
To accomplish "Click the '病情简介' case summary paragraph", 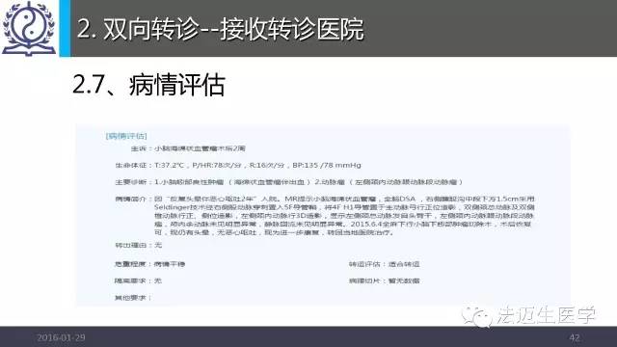I will 325,216.
